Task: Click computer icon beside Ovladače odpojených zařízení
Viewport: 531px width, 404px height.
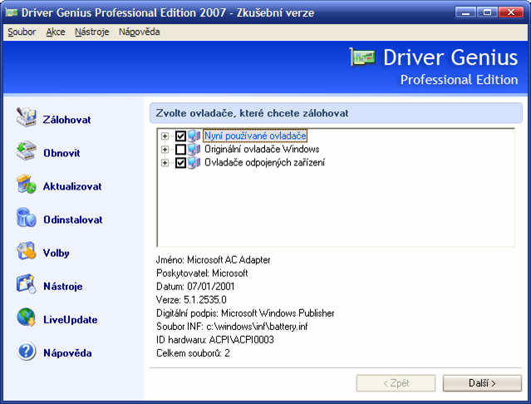Action: pos(194,163)
